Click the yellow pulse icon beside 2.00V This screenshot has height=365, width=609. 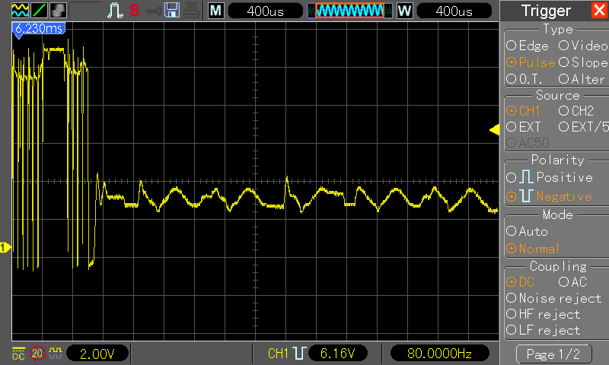56,353
